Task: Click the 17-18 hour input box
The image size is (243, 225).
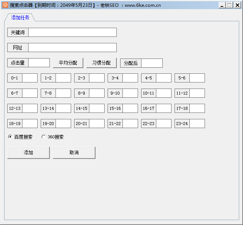Action: tap(197, 108)
